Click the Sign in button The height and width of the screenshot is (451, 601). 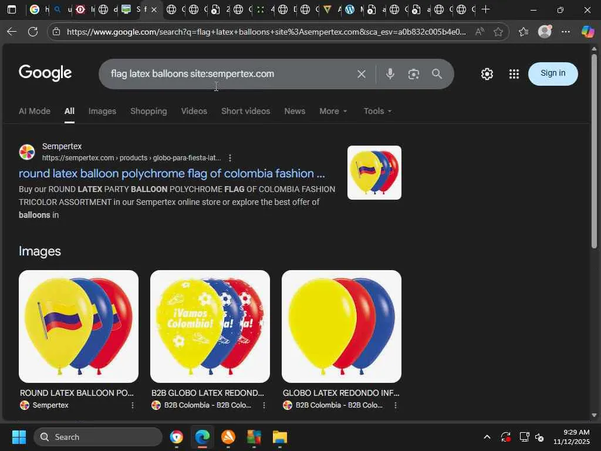(x=553, y=73)
